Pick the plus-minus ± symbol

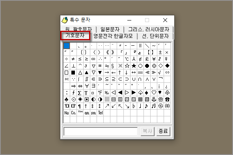click(x=160, y=52)
